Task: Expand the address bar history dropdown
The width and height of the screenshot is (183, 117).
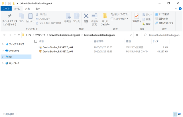Action: point(131,35)
